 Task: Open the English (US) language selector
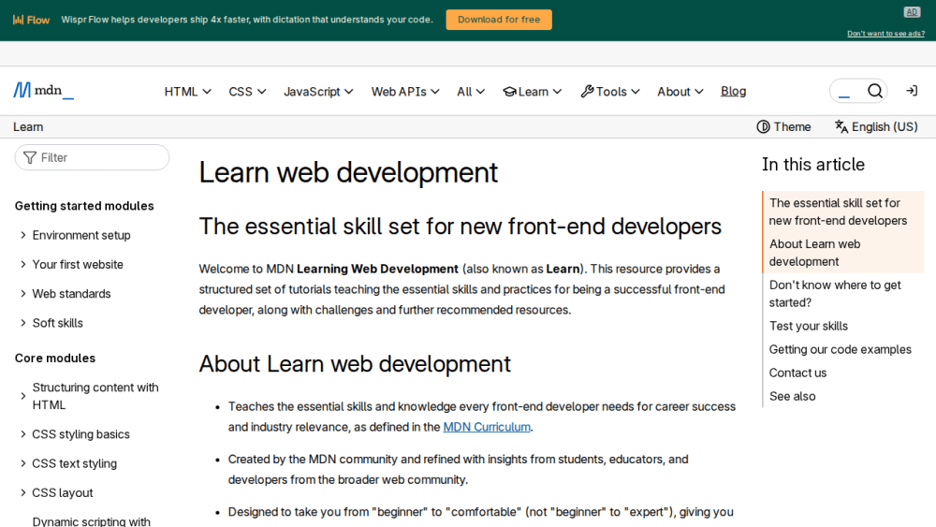pos(876,126)
